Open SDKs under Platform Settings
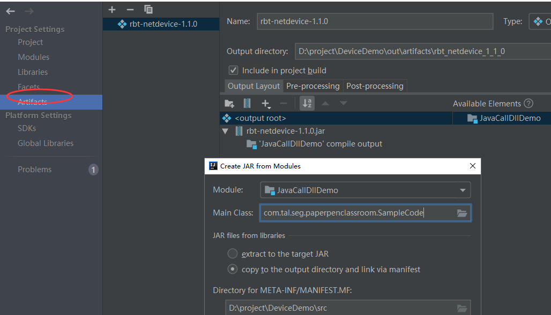 [x=27, y=128]
